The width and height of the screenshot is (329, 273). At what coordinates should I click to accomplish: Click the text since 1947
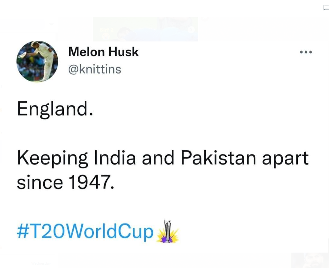coord(65,182)
